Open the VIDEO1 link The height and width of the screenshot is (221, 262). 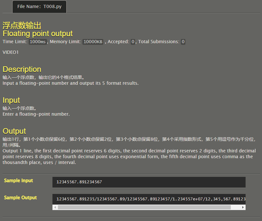click(x=10, y=52)
